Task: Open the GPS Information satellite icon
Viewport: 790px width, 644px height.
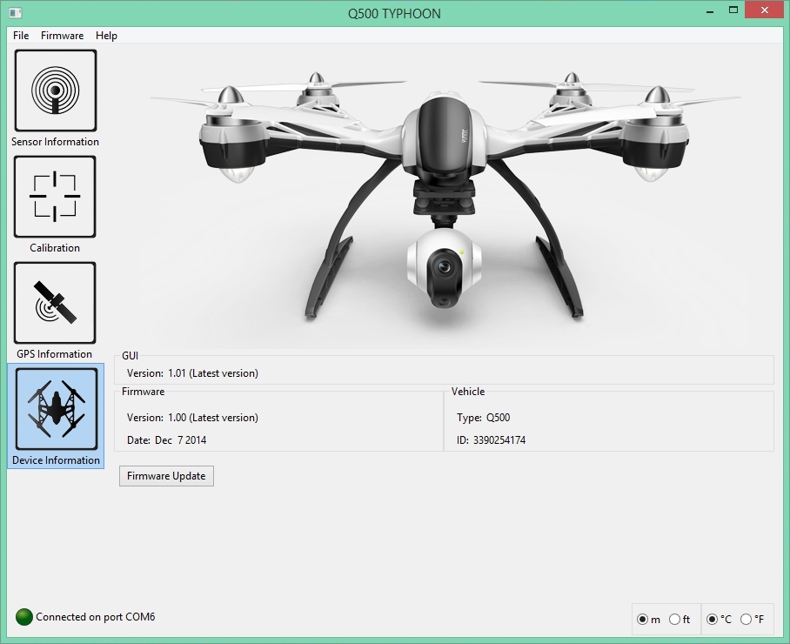Action: (x=55, y=303)
